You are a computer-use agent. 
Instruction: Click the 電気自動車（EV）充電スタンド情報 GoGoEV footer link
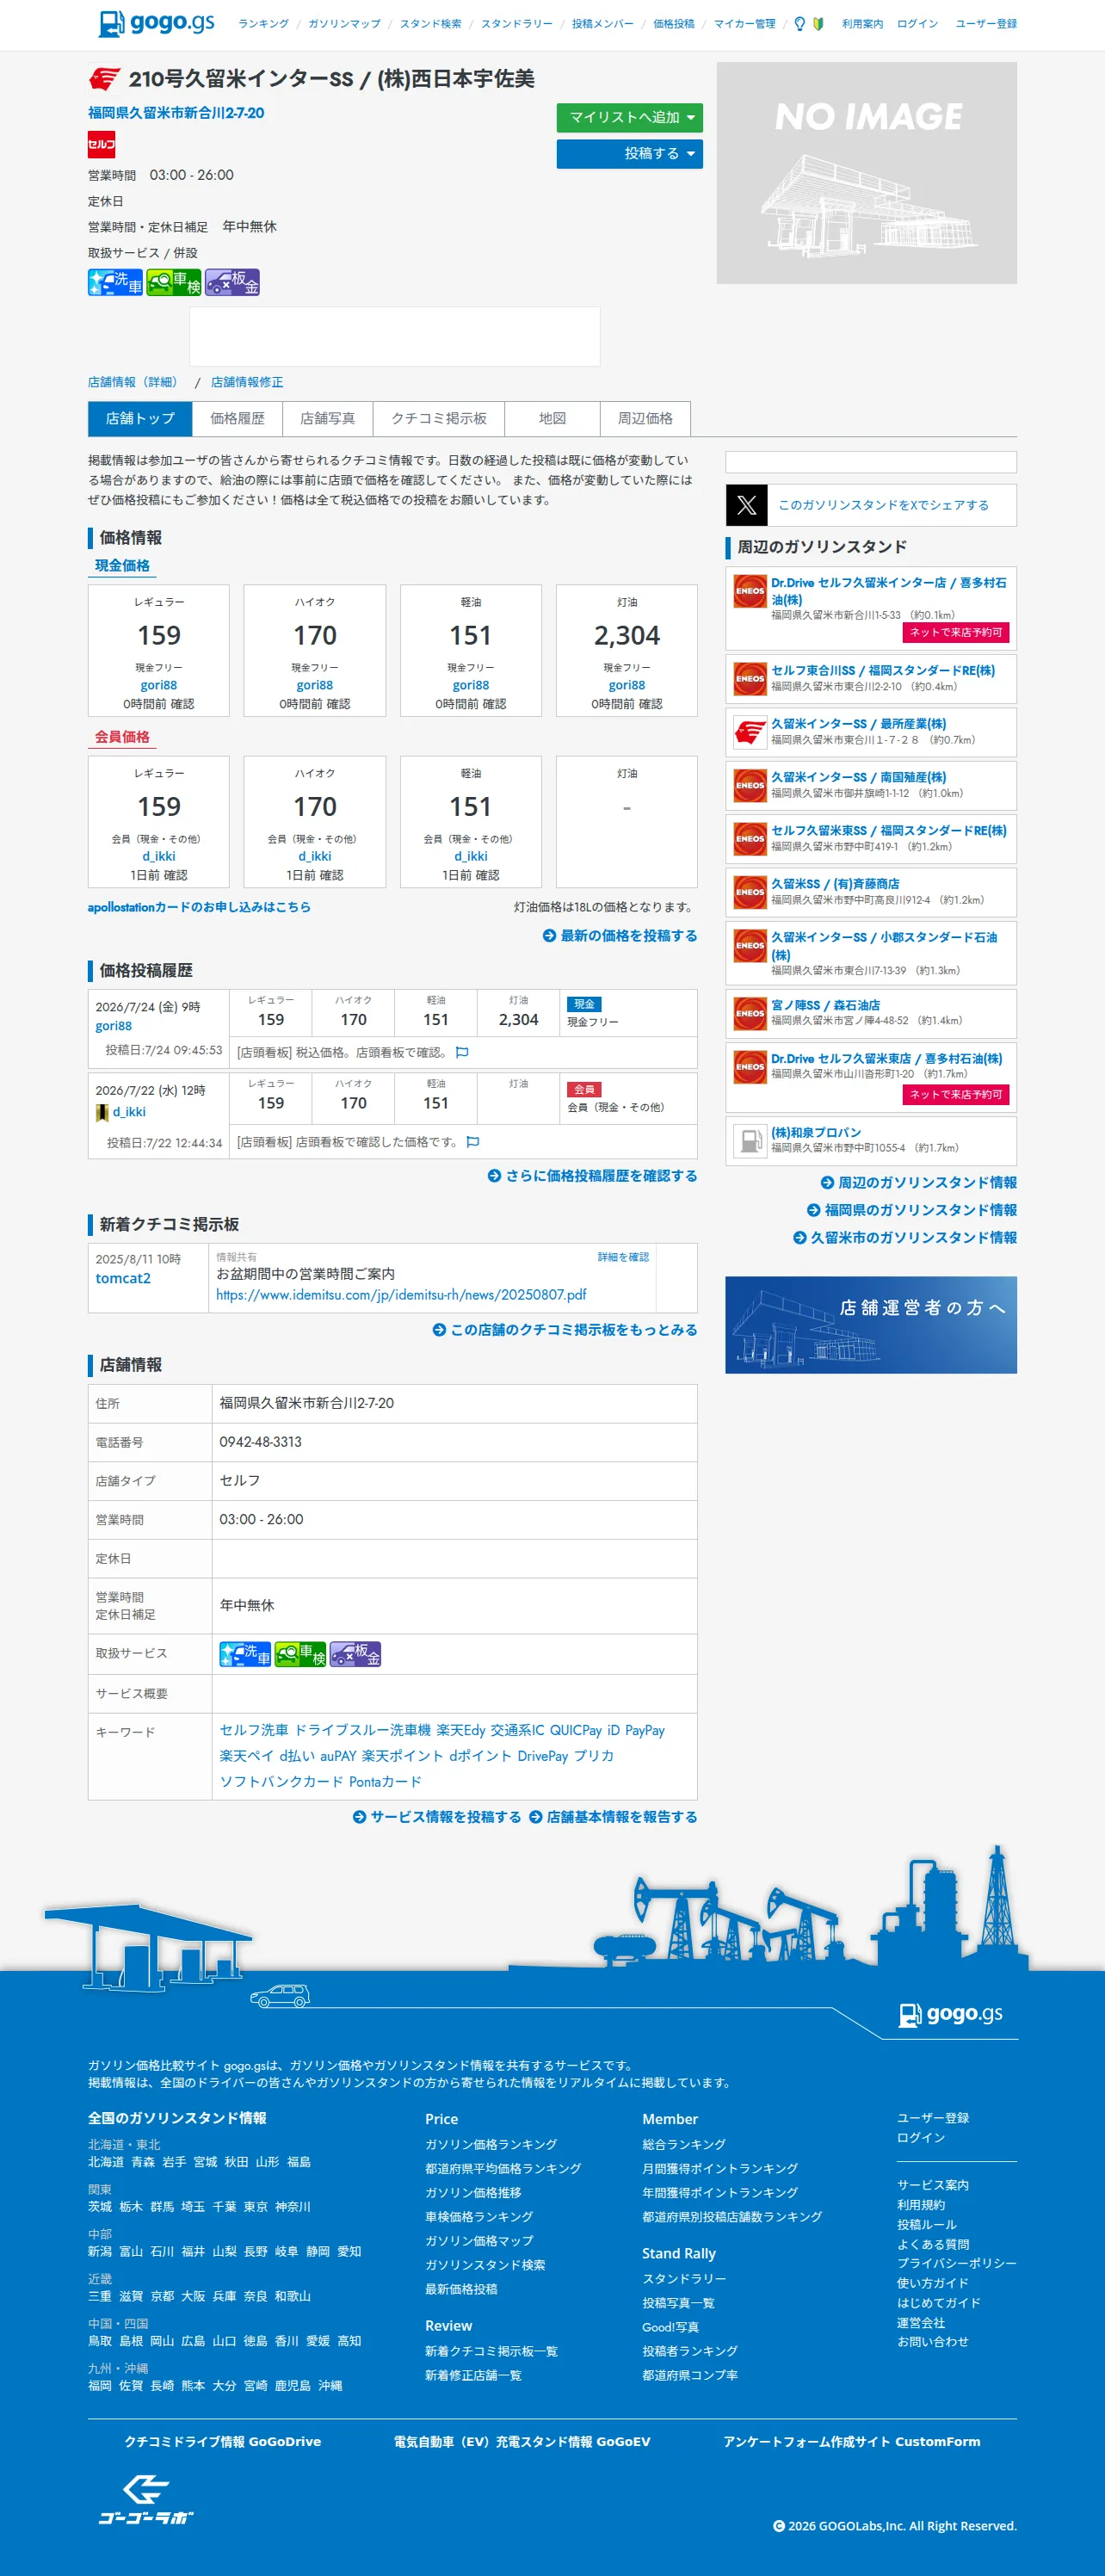pos(522,2442)
